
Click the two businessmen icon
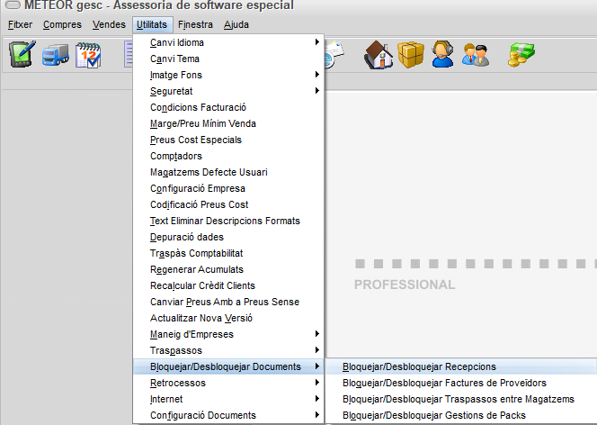click(475, 55)
